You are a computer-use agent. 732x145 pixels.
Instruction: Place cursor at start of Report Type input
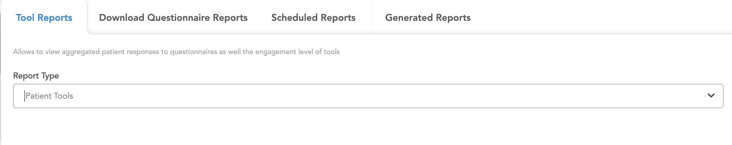25,96
